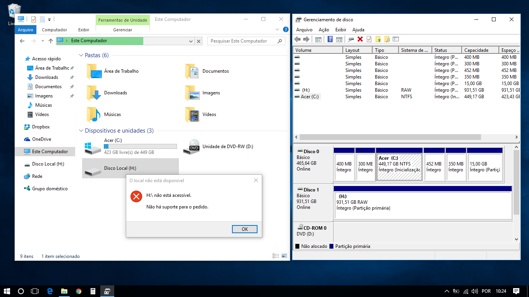Expand the Explorer ribbon chevron
This screenshot has height=297, width=529.
click(277, 29)
